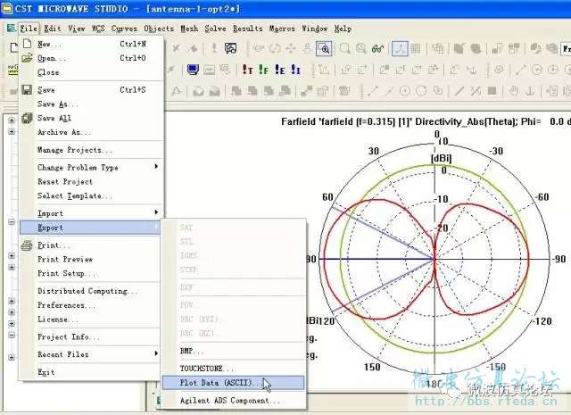
Task: Choose Exit in the File menu
Action: [91, 372]
